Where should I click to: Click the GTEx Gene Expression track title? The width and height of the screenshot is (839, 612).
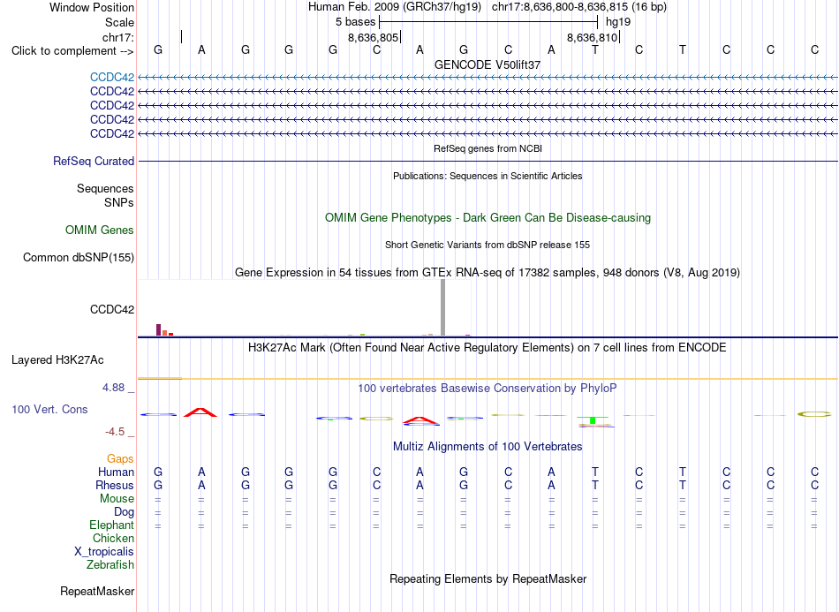(488, 272)
